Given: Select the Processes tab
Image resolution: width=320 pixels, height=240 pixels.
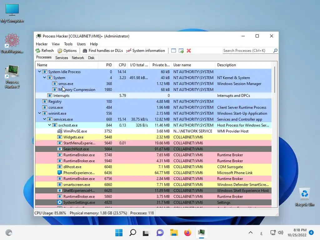Looking at the screenshot, I should pos(44,57).
